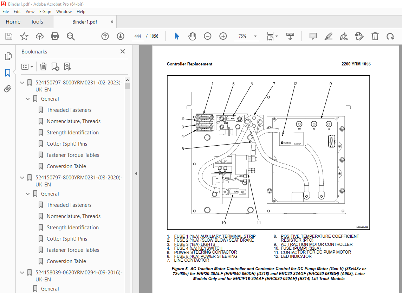This screenshot has width=402, height=293.
Task: Collapse the navigation pane with the side arrow
Action: tap(136, 174)
